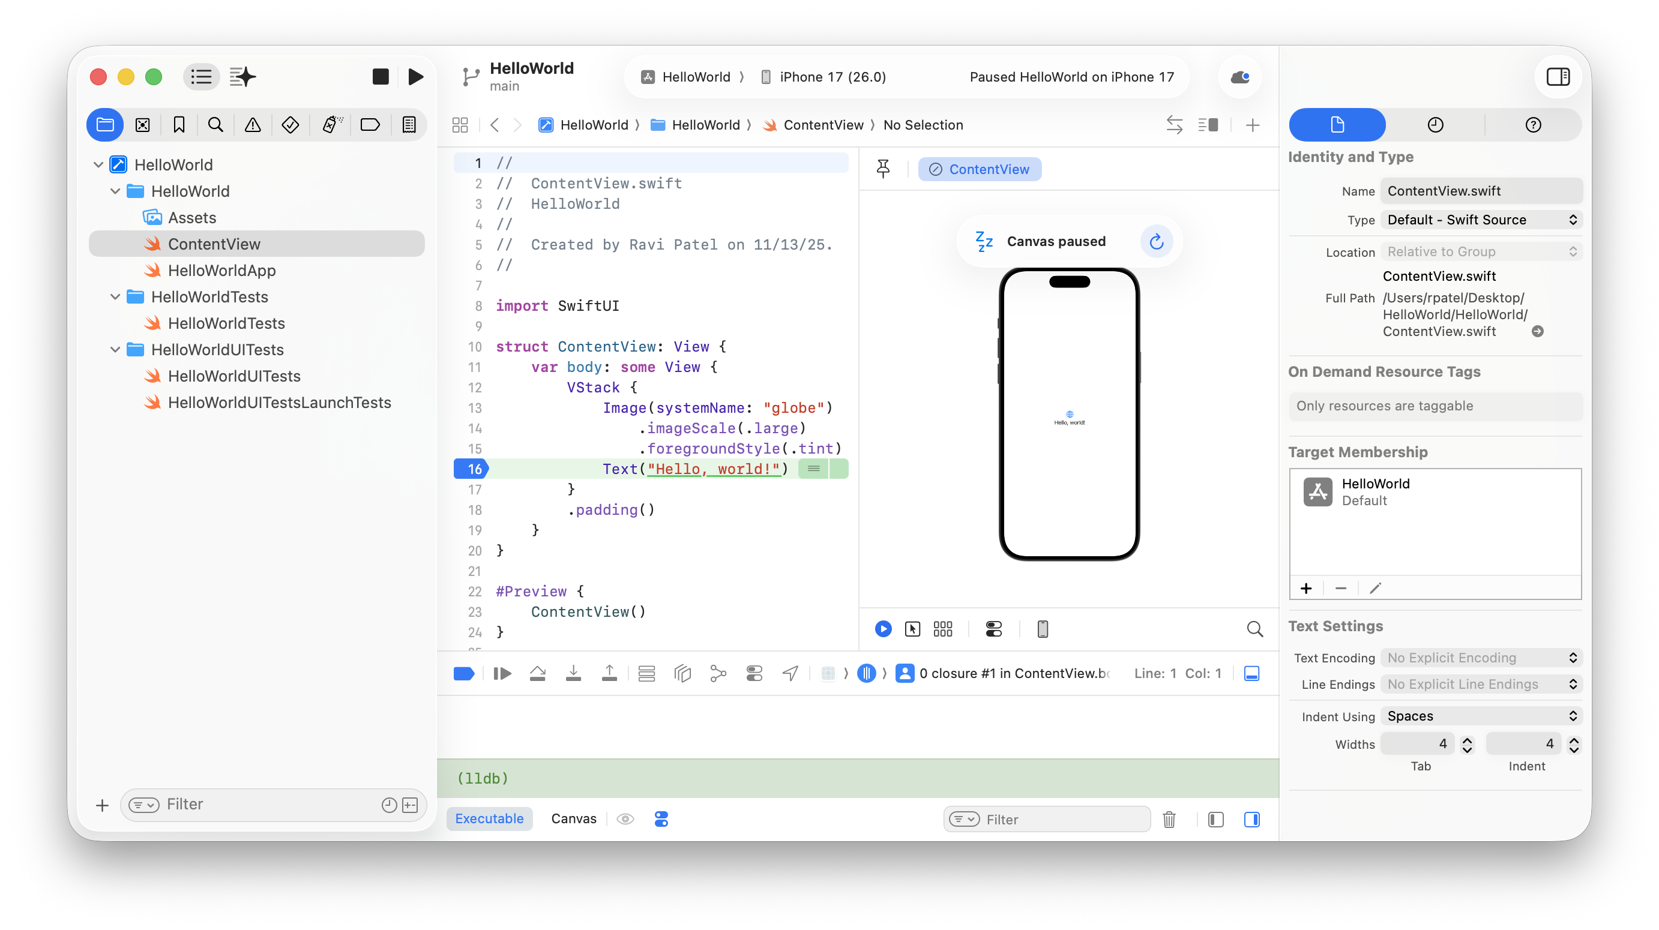The width and height of the screenshot is (1659, 930).
Task: Open the Bookmark navigator
Action: tap(179, 124)
